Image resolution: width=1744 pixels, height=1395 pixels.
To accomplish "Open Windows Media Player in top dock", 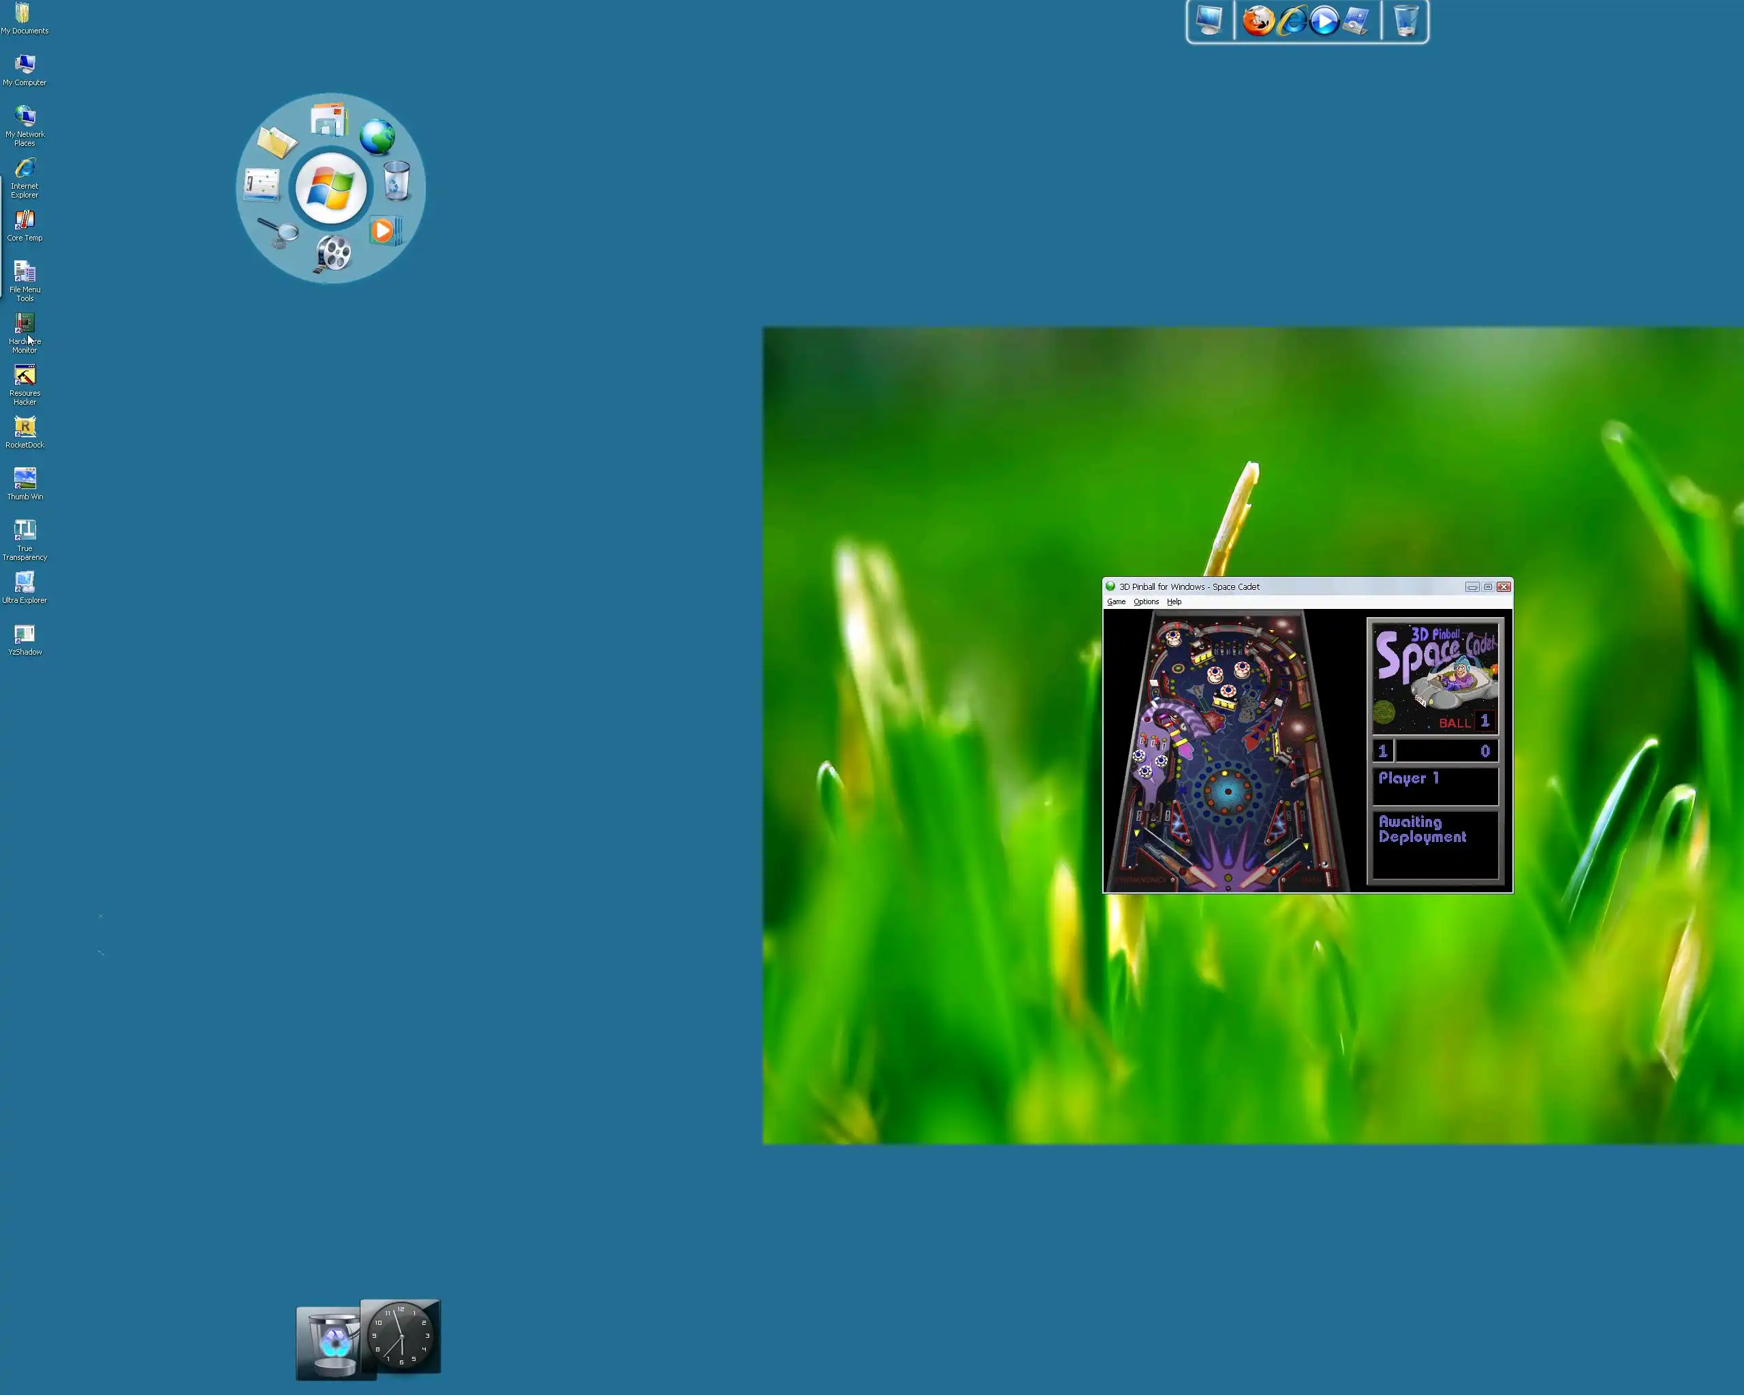I will tap(1324, 21).
